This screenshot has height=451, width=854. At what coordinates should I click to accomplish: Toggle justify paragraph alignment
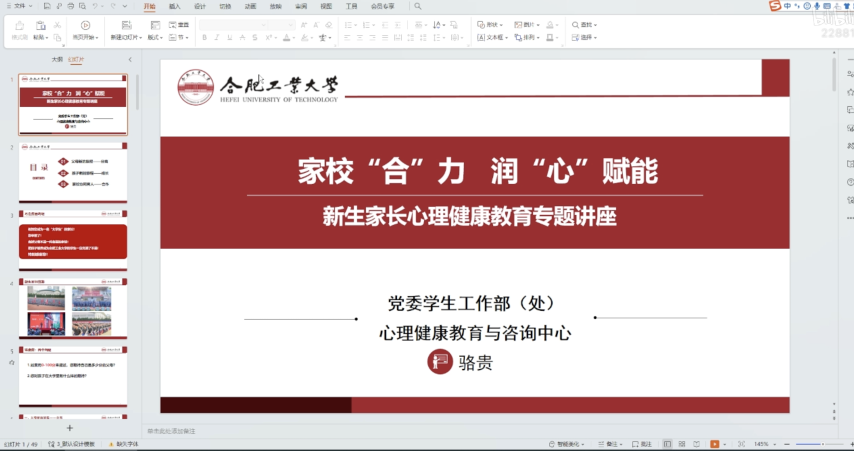pos(385,38)
